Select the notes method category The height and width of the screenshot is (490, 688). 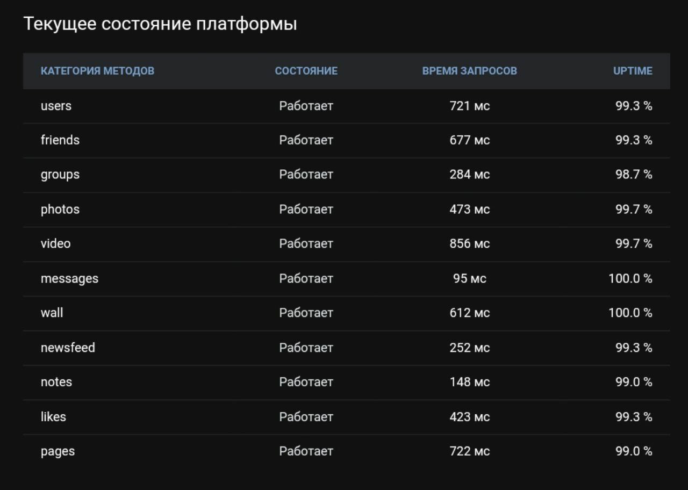click(x=56, y=382)
